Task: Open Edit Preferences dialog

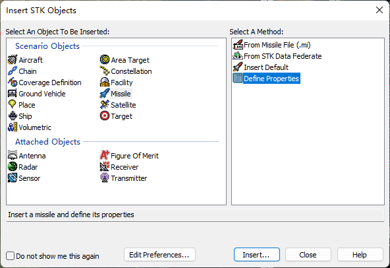Action: pyautogui.click(x=159, y=255)
